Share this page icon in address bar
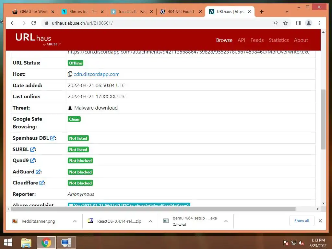Viewport: 332px width, 249px height. [275, 23]
